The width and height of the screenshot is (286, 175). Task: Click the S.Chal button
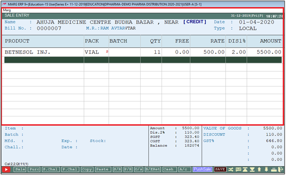50,170
